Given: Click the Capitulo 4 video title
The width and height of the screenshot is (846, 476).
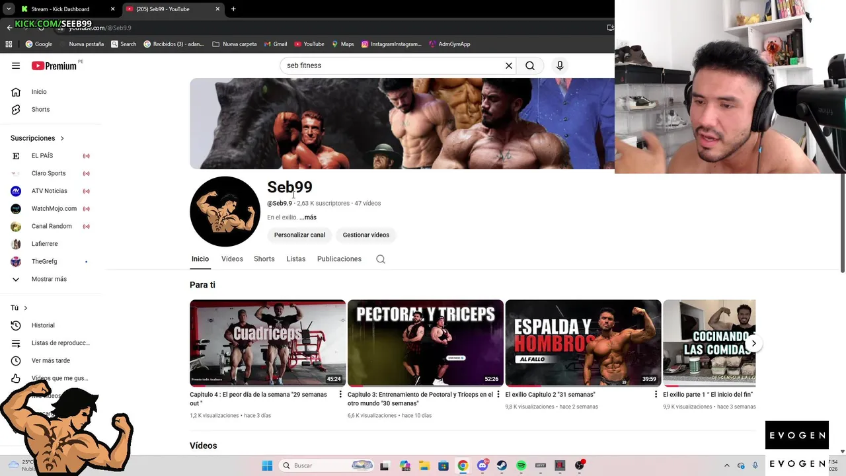Looking at the screenshot, I should [x=258, y=399].
